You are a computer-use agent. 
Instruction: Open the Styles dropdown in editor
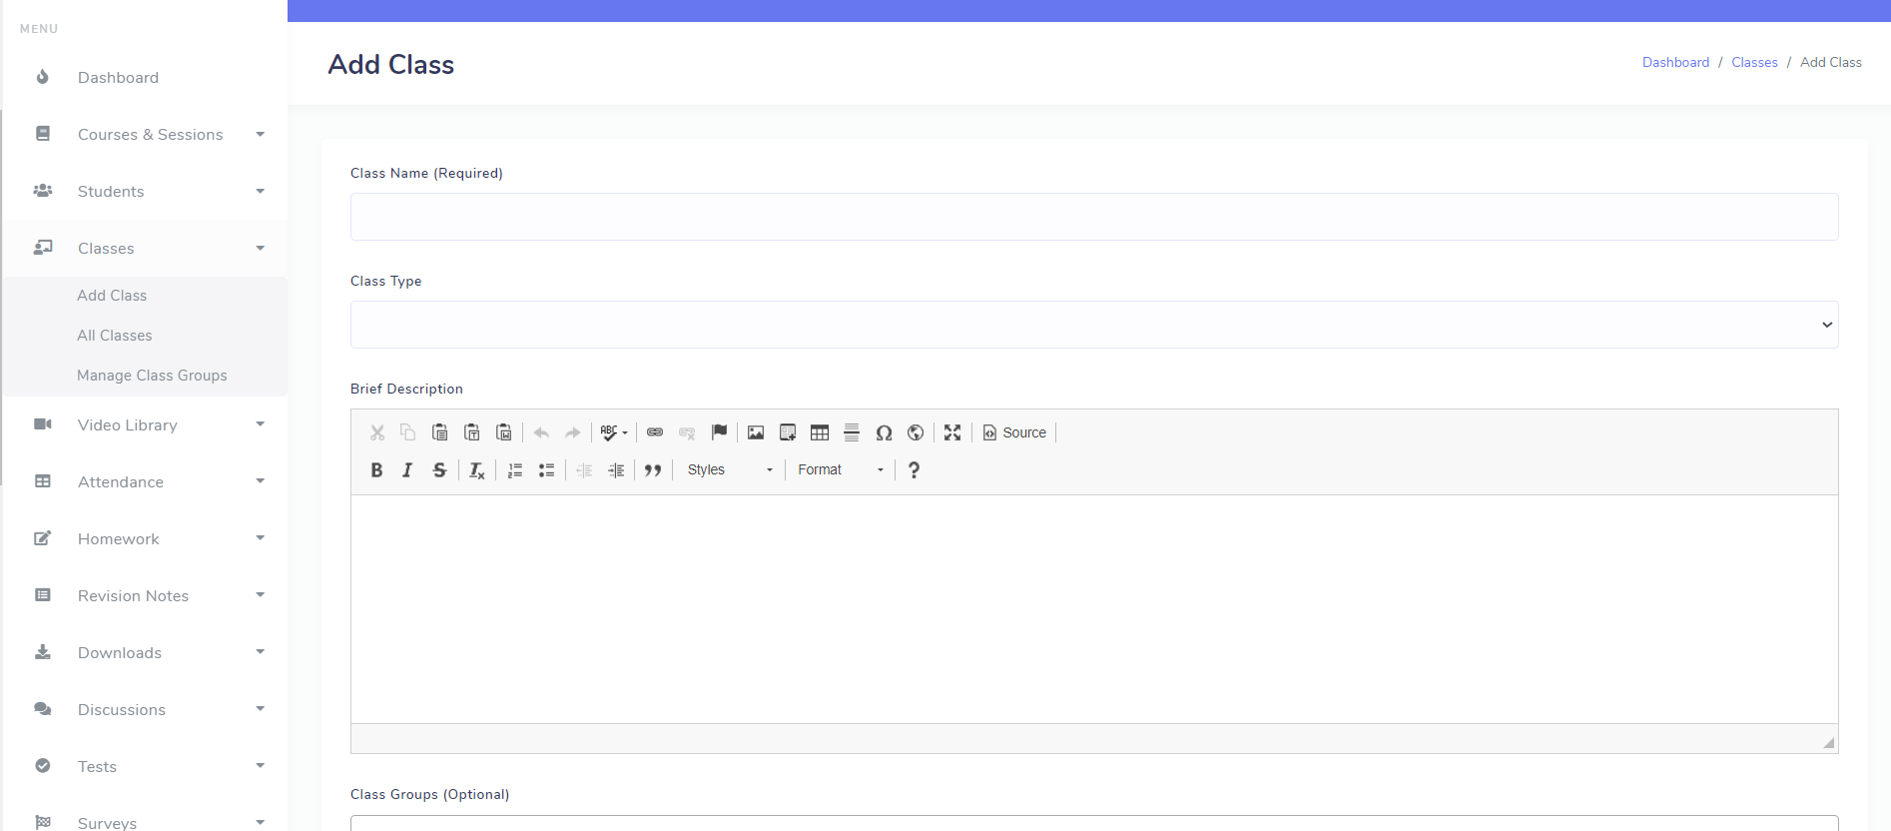730,470
